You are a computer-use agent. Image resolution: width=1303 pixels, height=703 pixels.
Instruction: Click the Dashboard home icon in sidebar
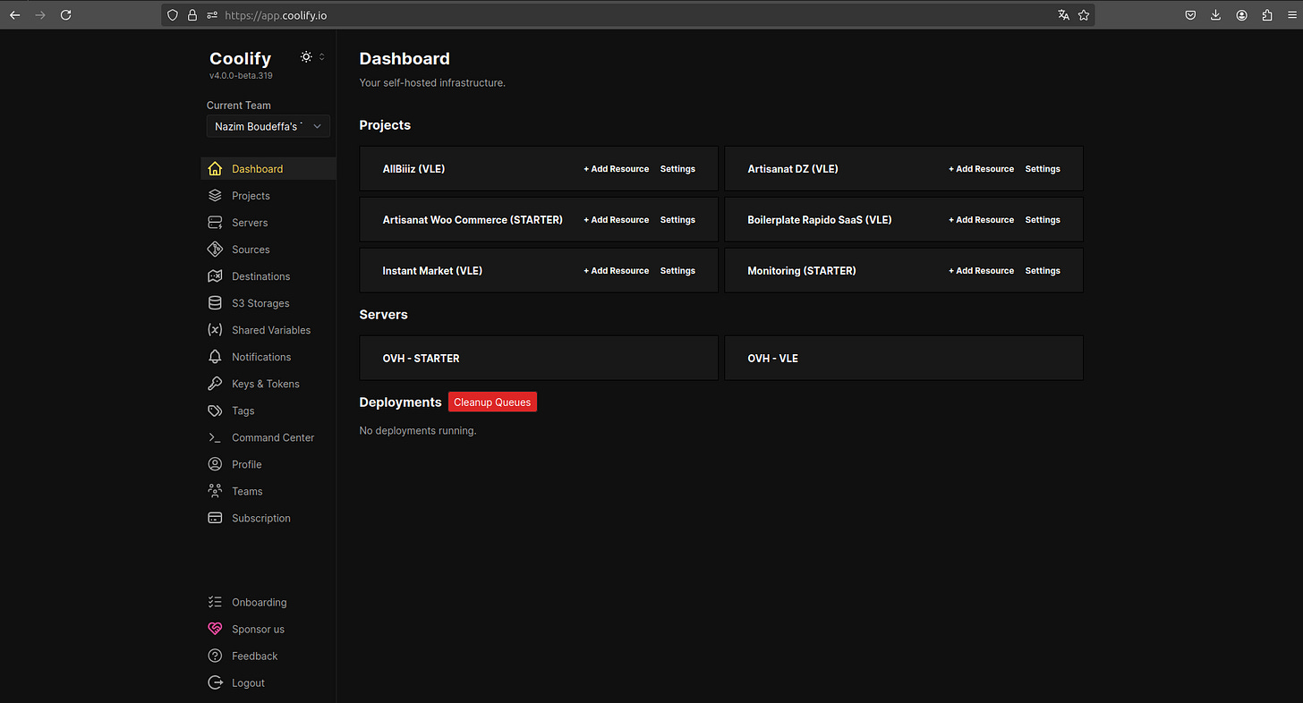[x=215, y=168]
